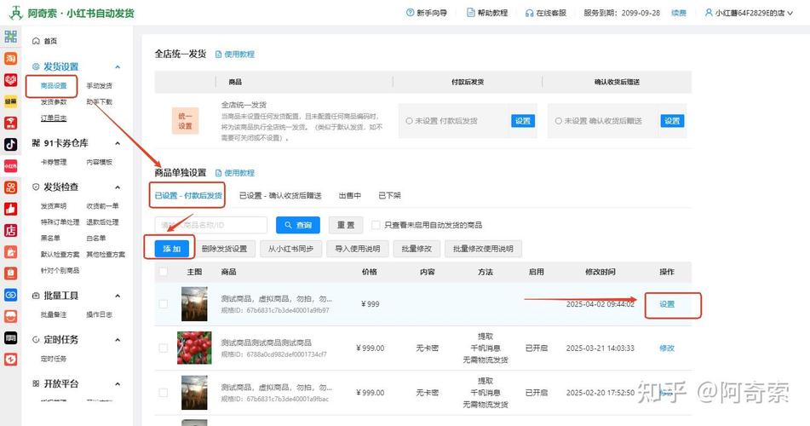The height and width of the screenshot is (426, 810).
Task: Collapse the 发货检查 section chevron
Action: point(118,187)
